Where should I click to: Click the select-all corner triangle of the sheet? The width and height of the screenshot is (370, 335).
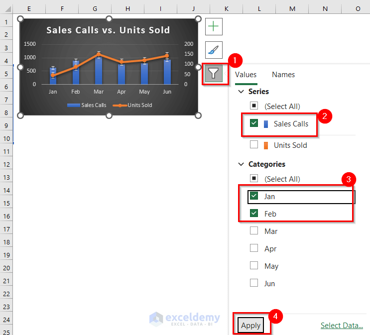coord(8,9)
